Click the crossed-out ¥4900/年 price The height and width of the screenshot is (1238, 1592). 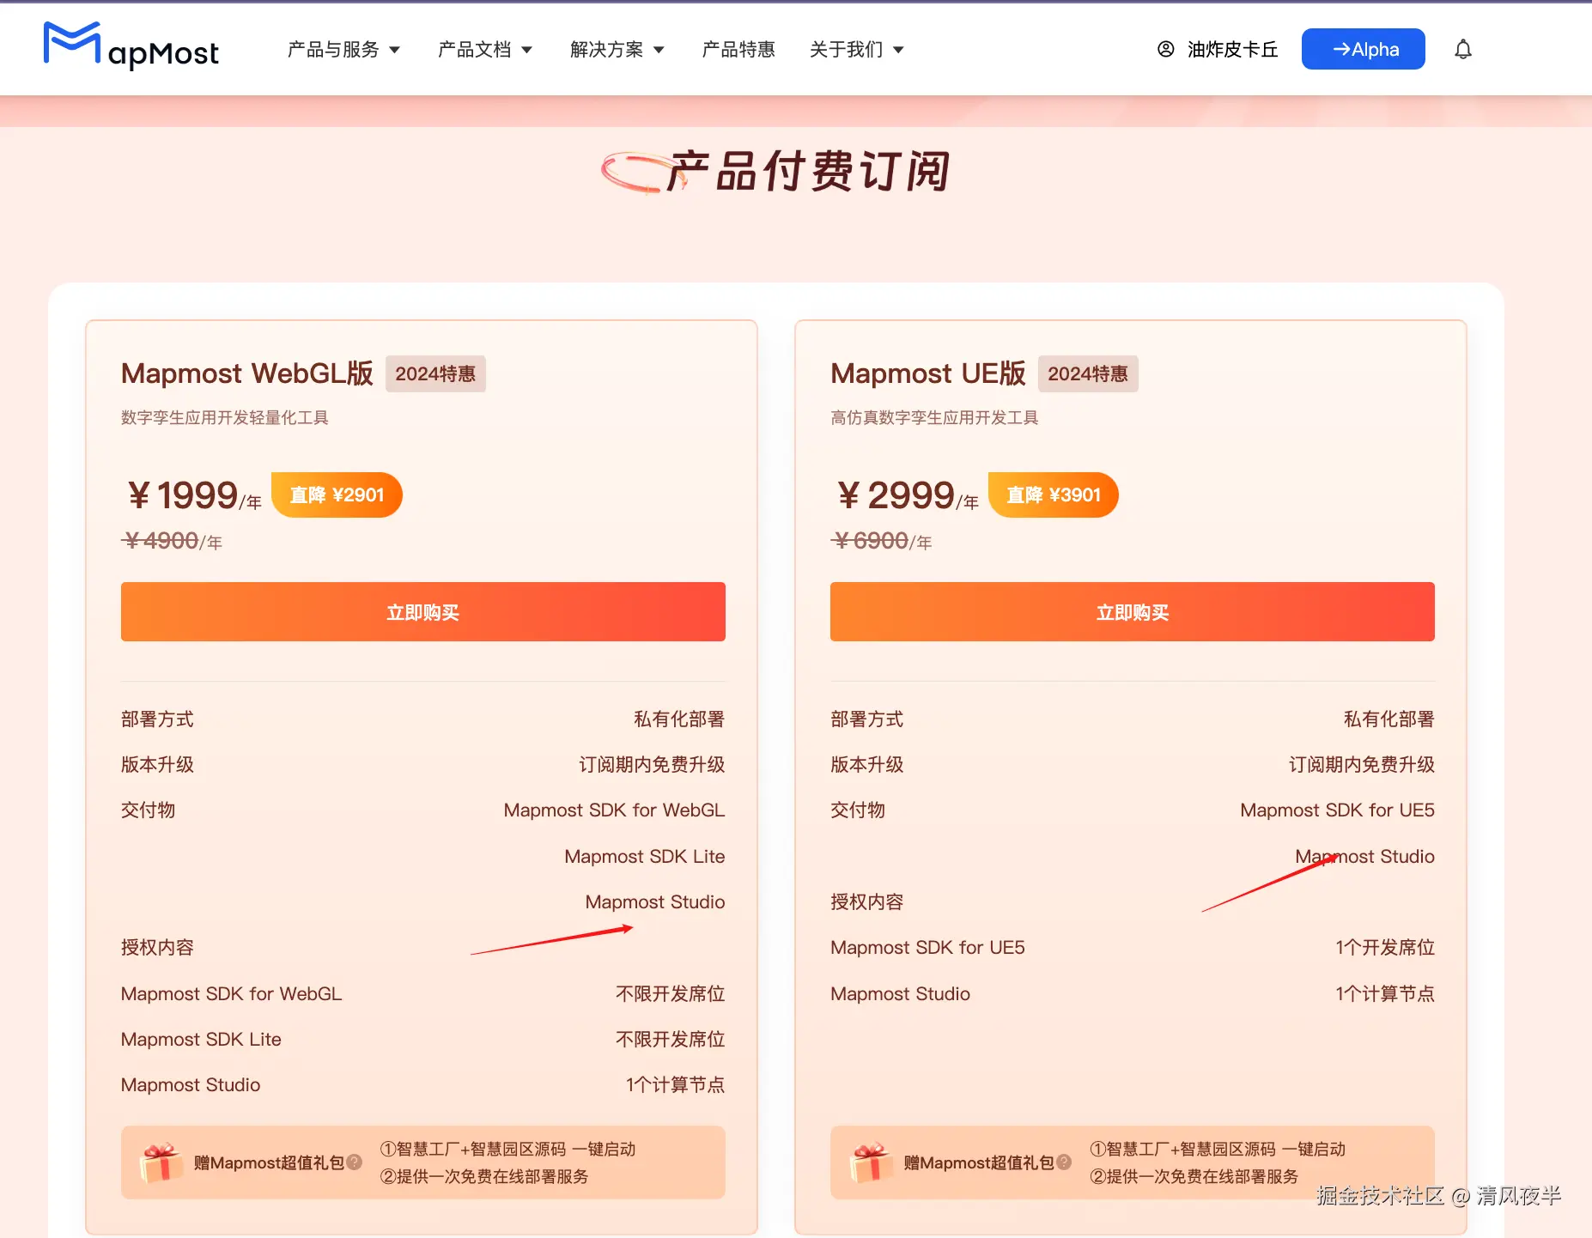[x=173, y=541]
